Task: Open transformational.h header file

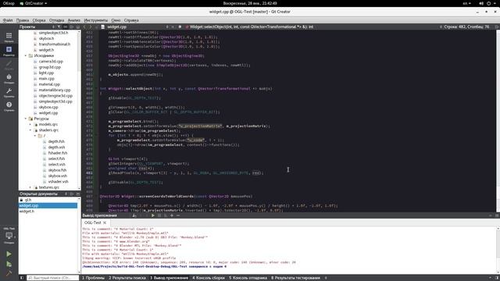Action: coord(55,44)
